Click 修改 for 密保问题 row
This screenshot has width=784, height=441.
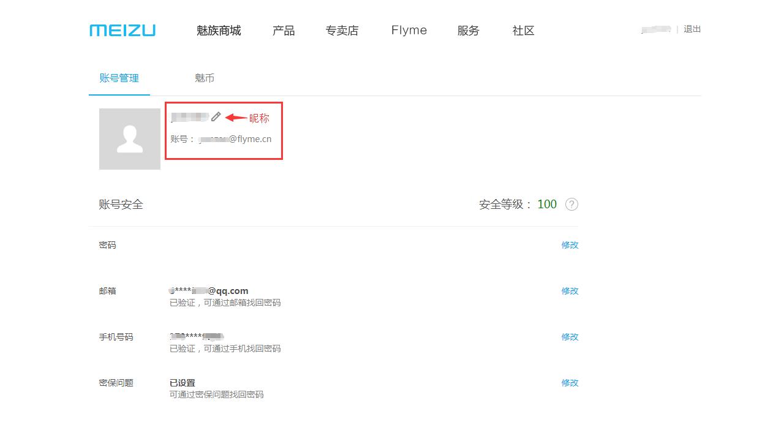pos(570,383)
